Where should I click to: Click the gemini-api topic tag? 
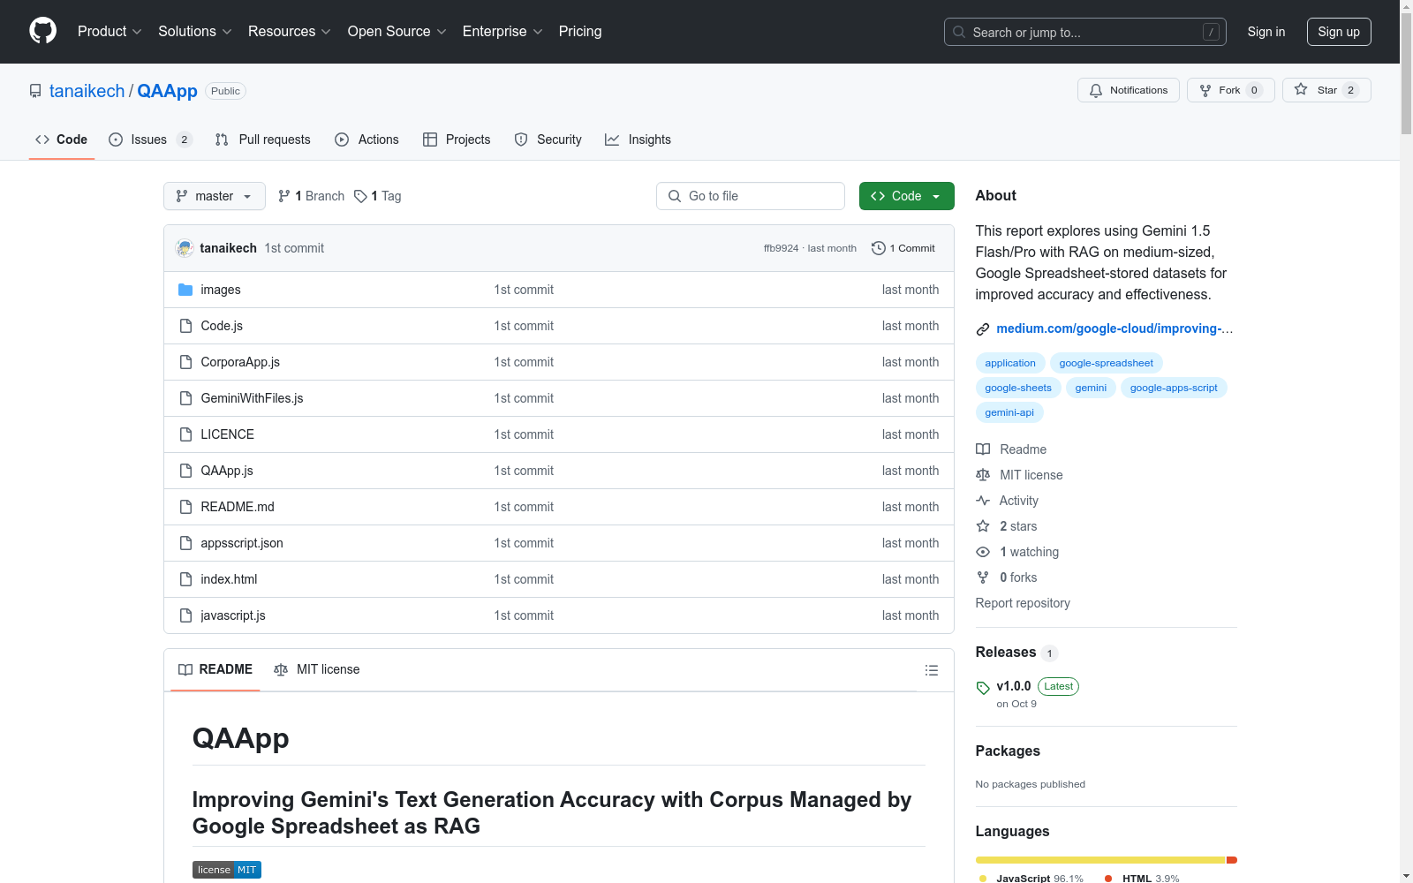point(1009,412)
